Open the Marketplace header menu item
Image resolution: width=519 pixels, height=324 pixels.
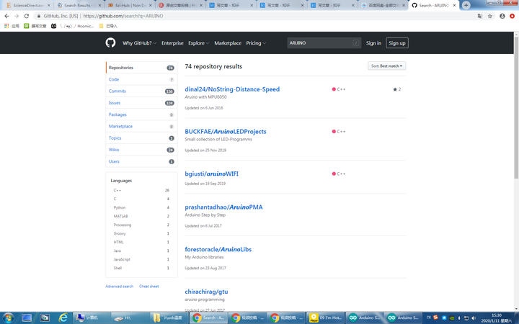(228, 43)
